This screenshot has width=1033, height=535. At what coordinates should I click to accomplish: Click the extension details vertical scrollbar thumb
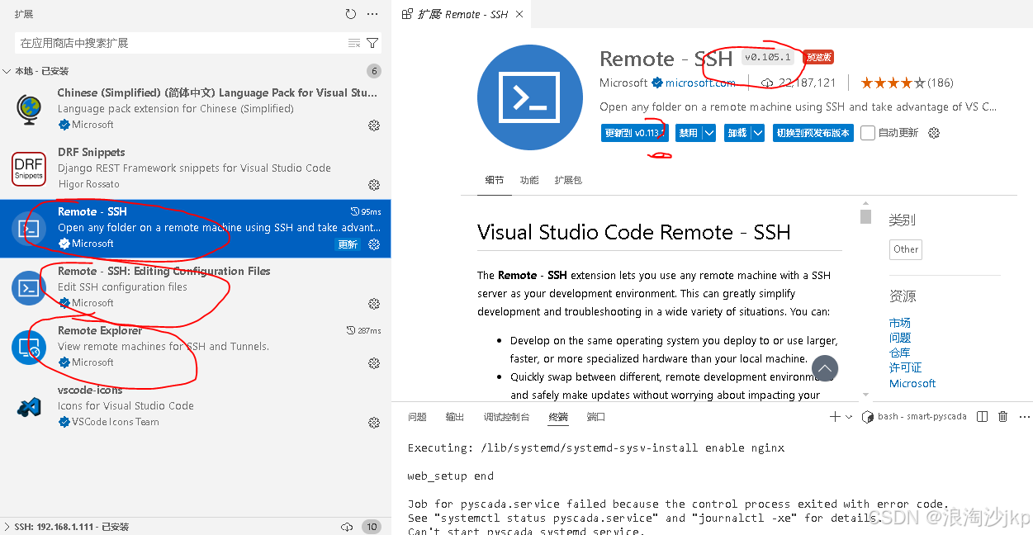(865, 216)
